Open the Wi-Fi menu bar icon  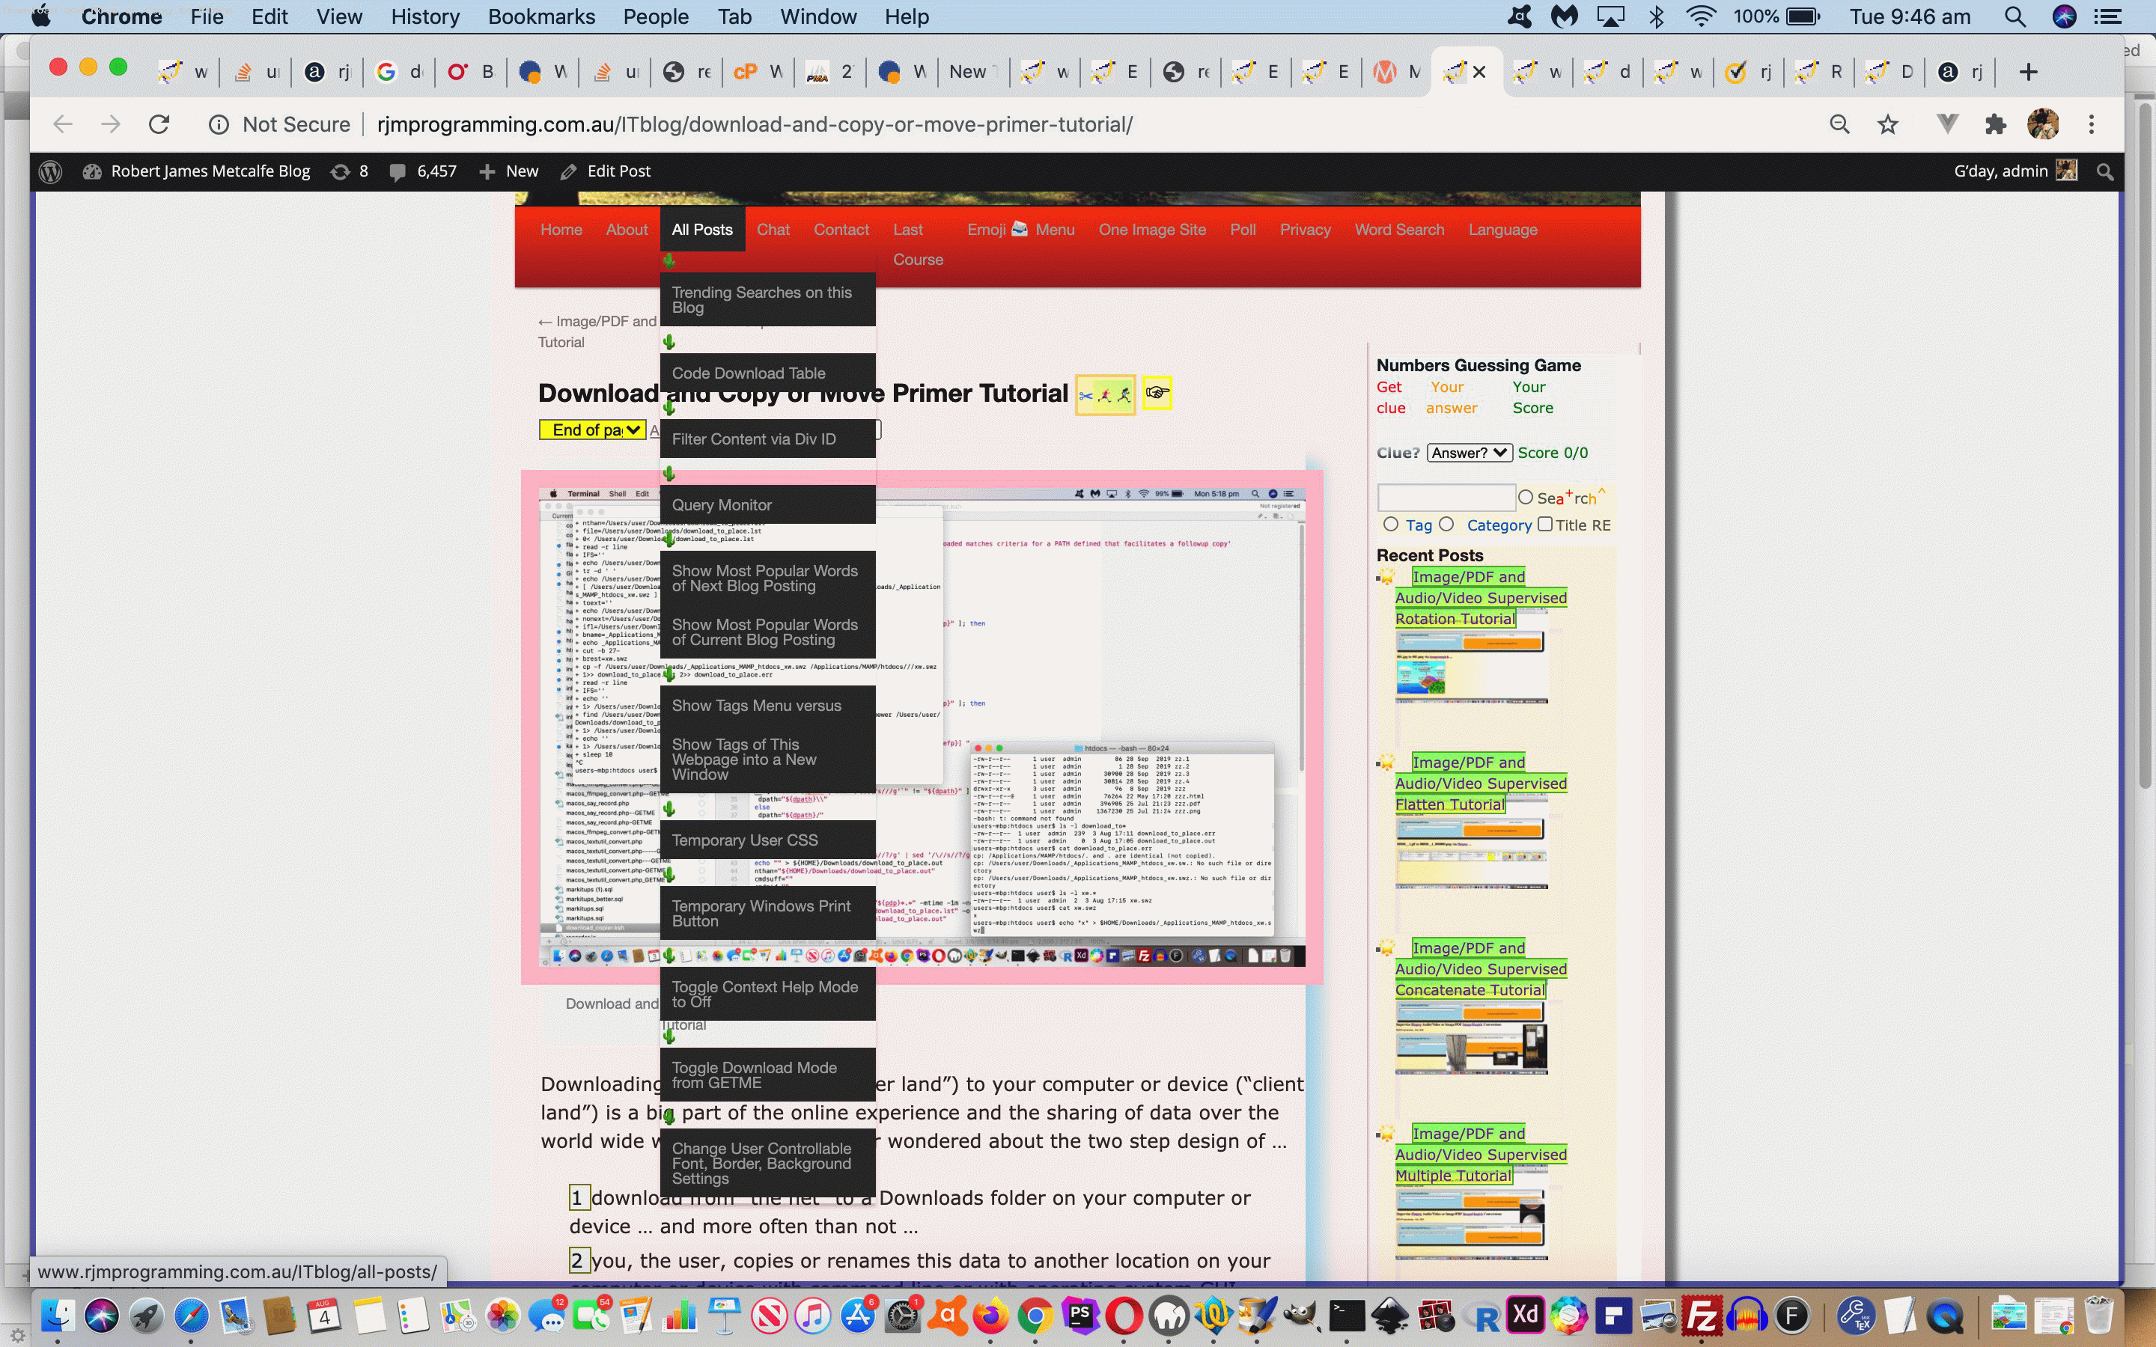pos(1702,17)
